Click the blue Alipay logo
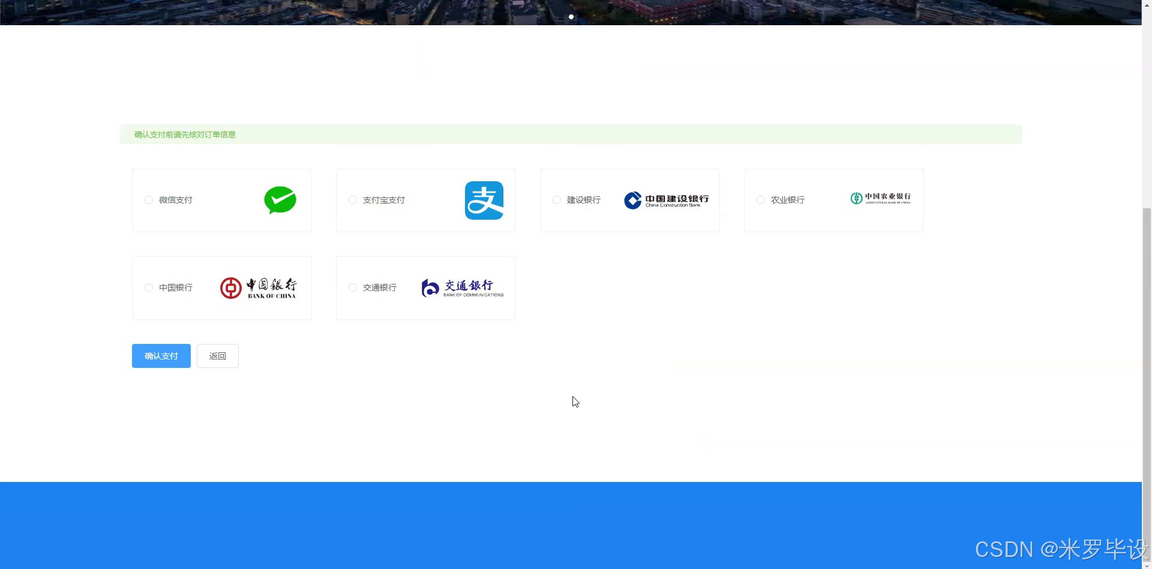 tap(484, 200)
